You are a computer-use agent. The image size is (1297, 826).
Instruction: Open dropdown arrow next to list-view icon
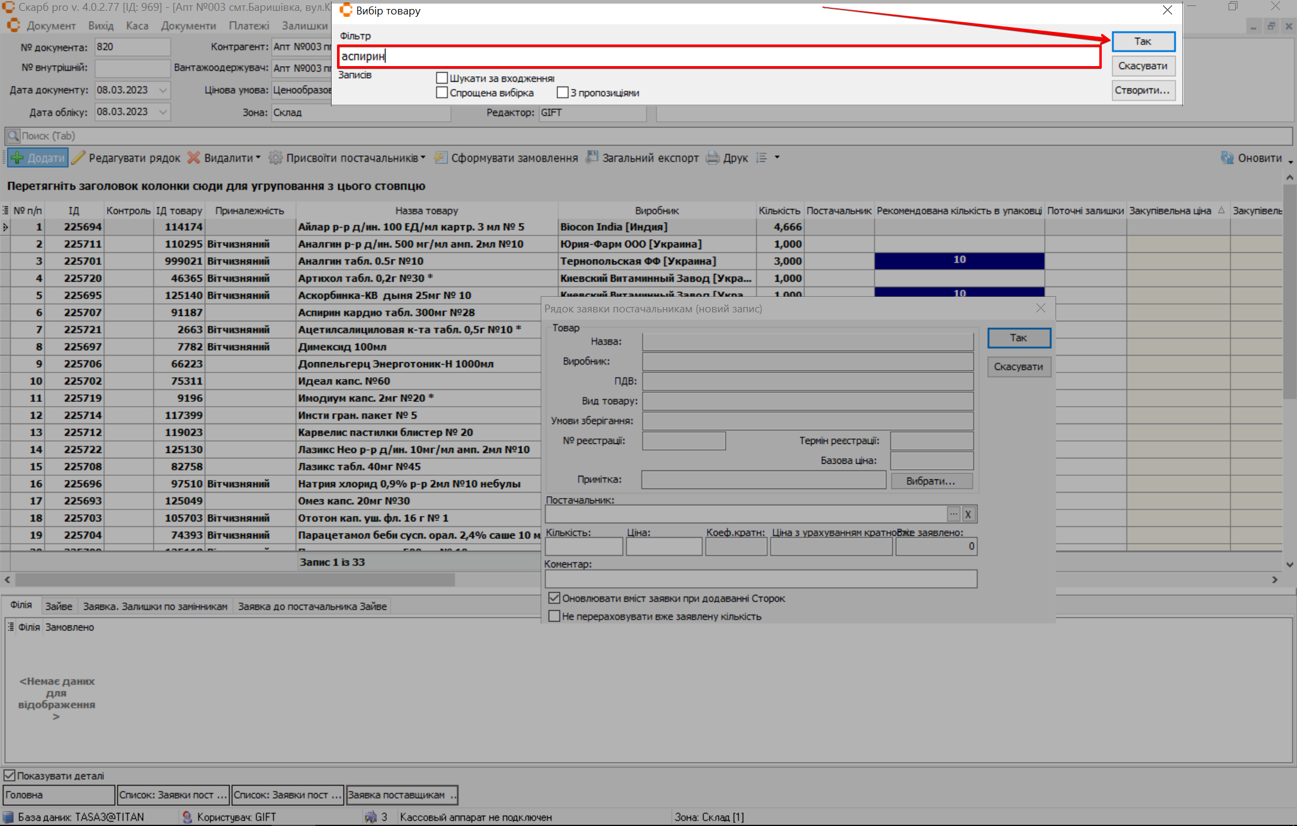tap(777, 157)
